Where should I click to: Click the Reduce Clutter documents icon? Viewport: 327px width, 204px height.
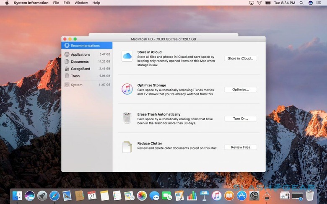tap(127, 147)
